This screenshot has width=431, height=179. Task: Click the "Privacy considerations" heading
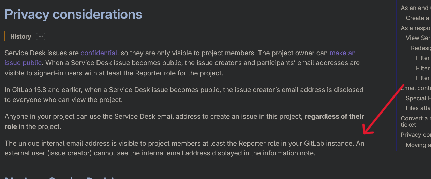(73, 14)
